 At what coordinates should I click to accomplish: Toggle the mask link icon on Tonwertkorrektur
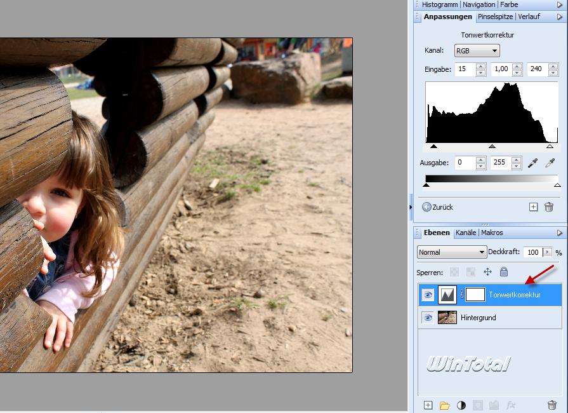(461, 295)
